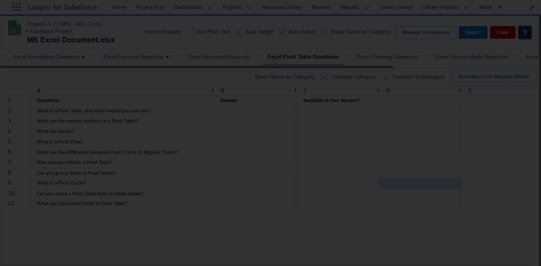Viewport: 541px width, 266px height.
Task: Click the horizontal sheet tabs scrollbar
Action: [197, 67]
